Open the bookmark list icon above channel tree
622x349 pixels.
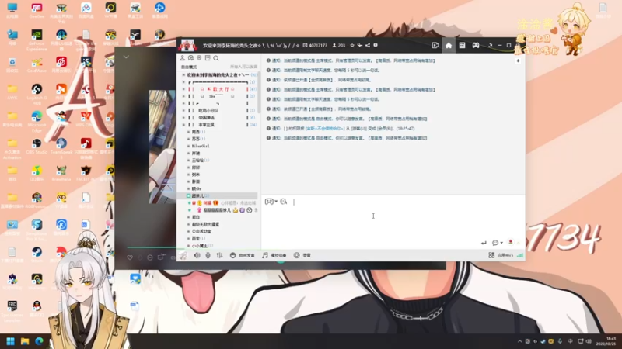click(x=208, y=58)
